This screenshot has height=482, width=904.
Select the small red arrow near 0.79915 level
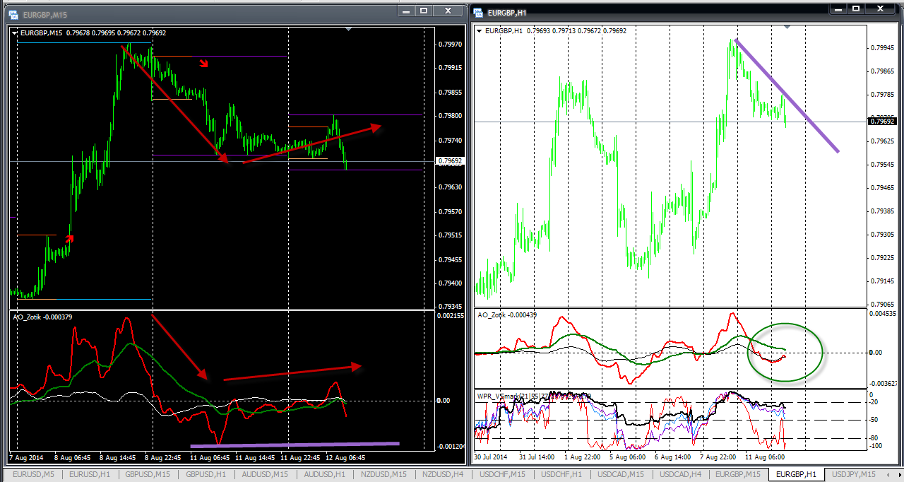(204, 64)
